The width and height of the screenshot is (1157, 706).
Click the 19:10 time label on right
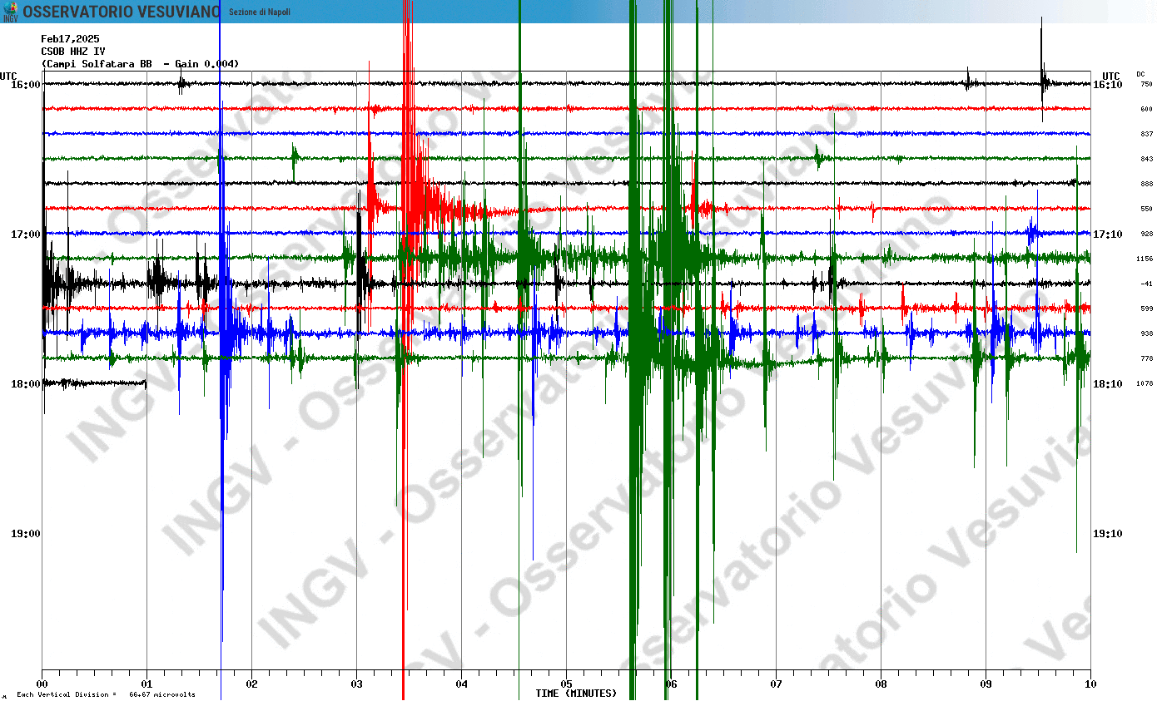[1107, 534]
